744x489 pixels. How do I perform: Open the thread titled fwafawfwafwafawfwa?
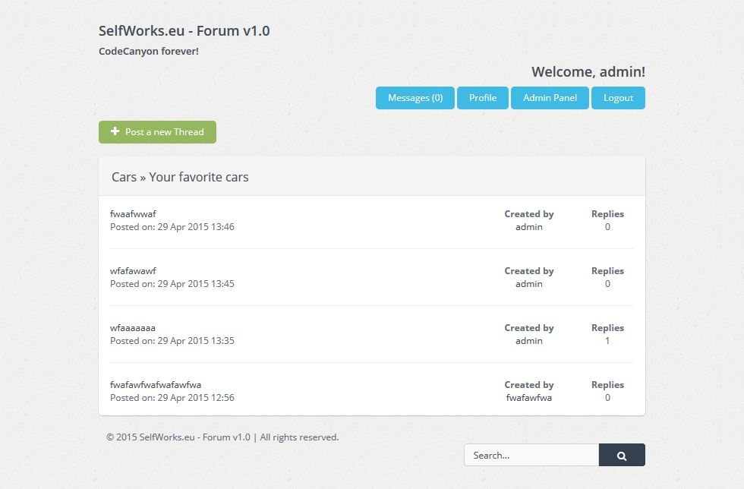(x=156, y=385)
